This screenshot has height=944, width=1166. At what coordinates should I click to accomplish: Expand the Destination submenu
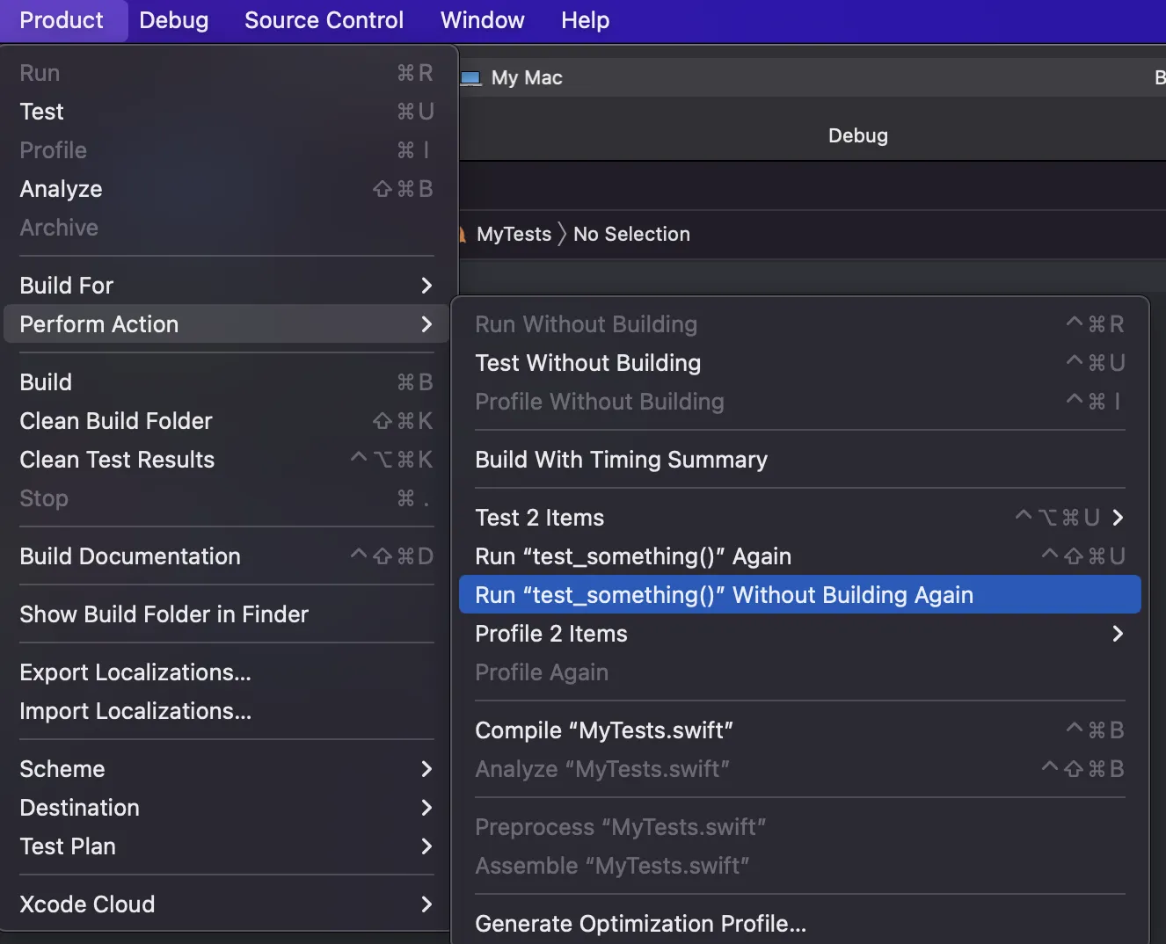coord(226,808)
